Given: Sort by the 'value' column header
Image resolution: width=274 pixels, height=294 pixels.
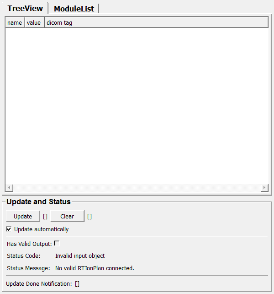Looking at the screenshot, I should (34, 22).
